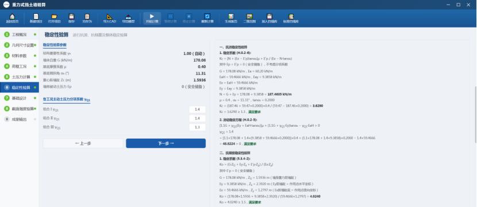Open step 7 基础设计 in sidebar
Screen dimensions: 477x207
coord(20,98)
